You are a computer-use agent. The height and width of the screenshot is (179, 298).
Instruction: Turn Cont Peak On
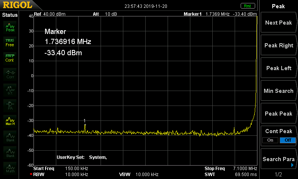click(x=270, y=140)
